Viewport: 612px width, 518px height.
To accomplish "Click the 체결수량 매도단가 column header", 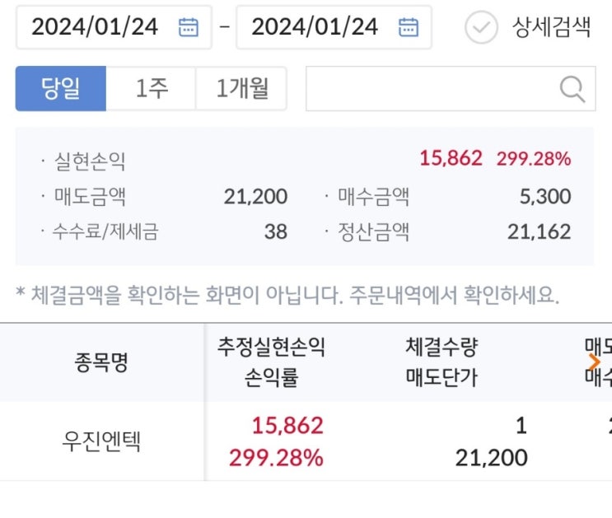I will [441, 362].
